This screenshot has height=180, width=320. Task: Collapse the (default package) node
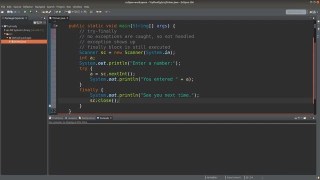point(7,38)
